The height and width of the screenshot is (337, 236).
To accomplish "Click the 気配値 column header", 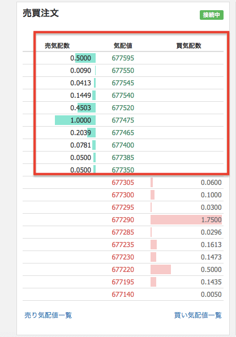I will pyautogui.click(x=123, y=46).
